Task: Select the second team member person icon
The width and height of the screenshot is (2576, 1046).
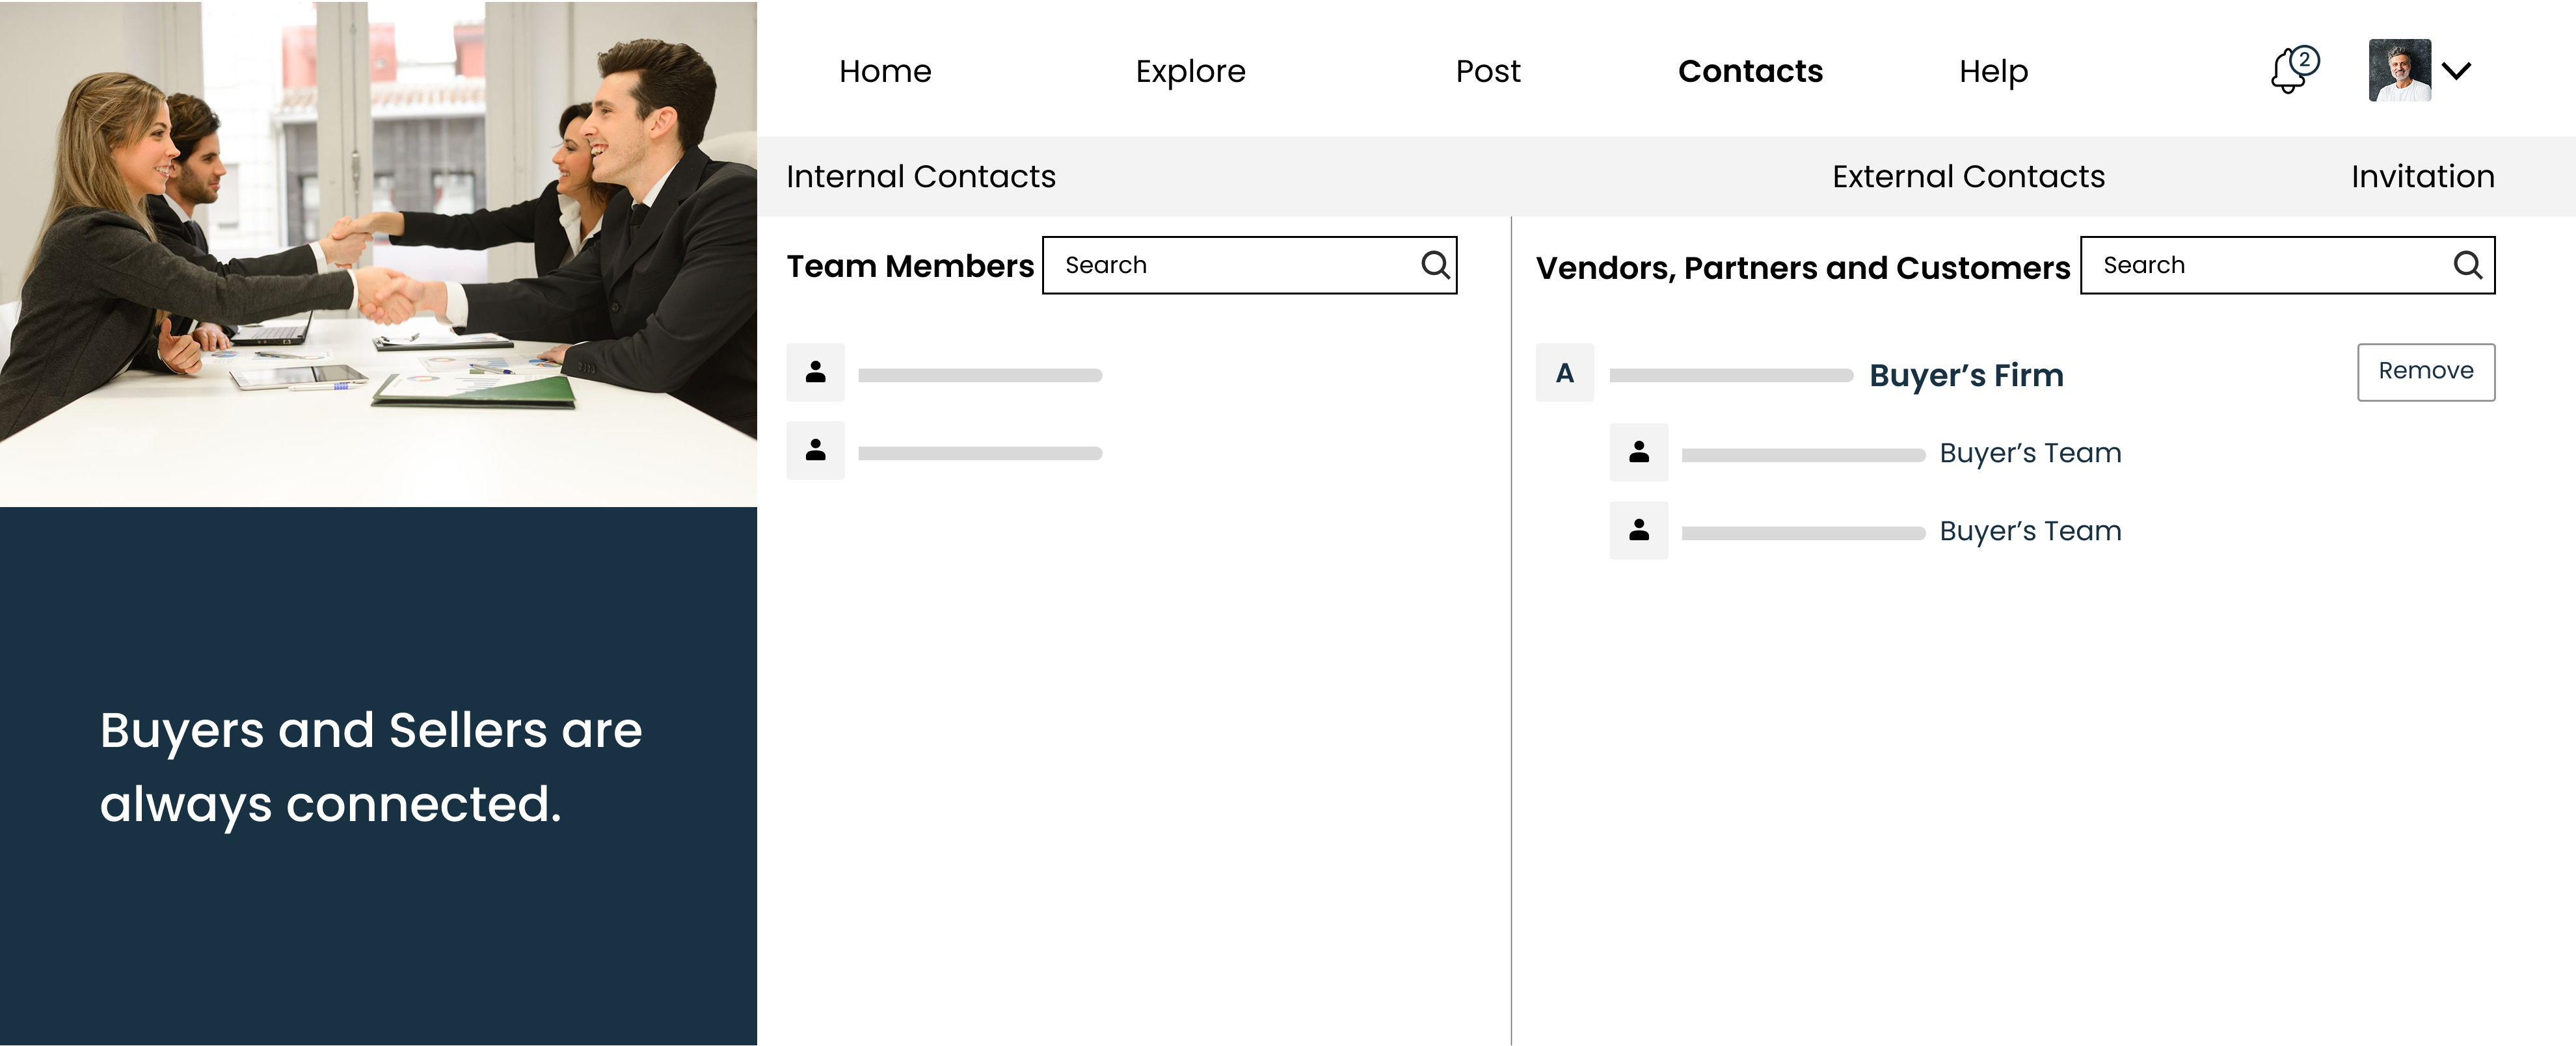Action: pos(815,451)
